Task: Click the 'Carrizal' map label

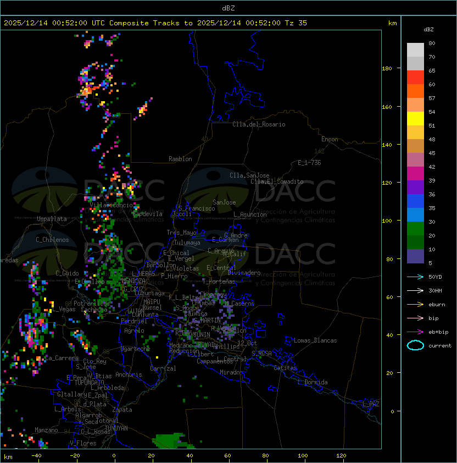Action: (163, 368)
